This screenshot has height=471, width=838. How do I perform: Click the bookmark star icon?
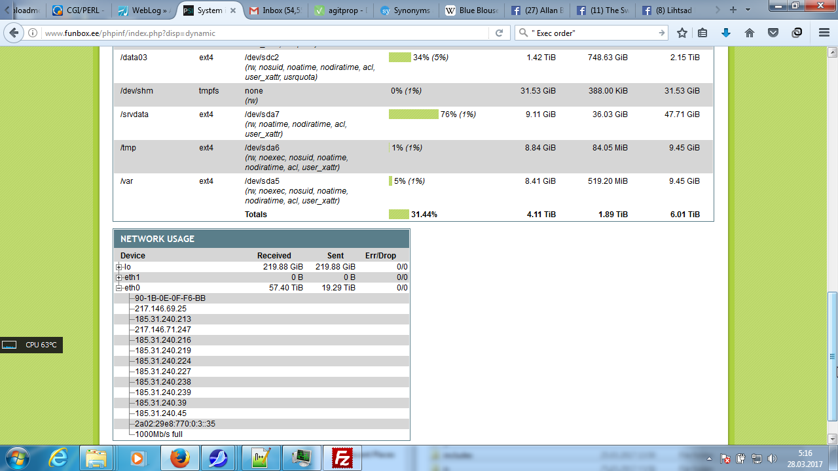[682, 33]
